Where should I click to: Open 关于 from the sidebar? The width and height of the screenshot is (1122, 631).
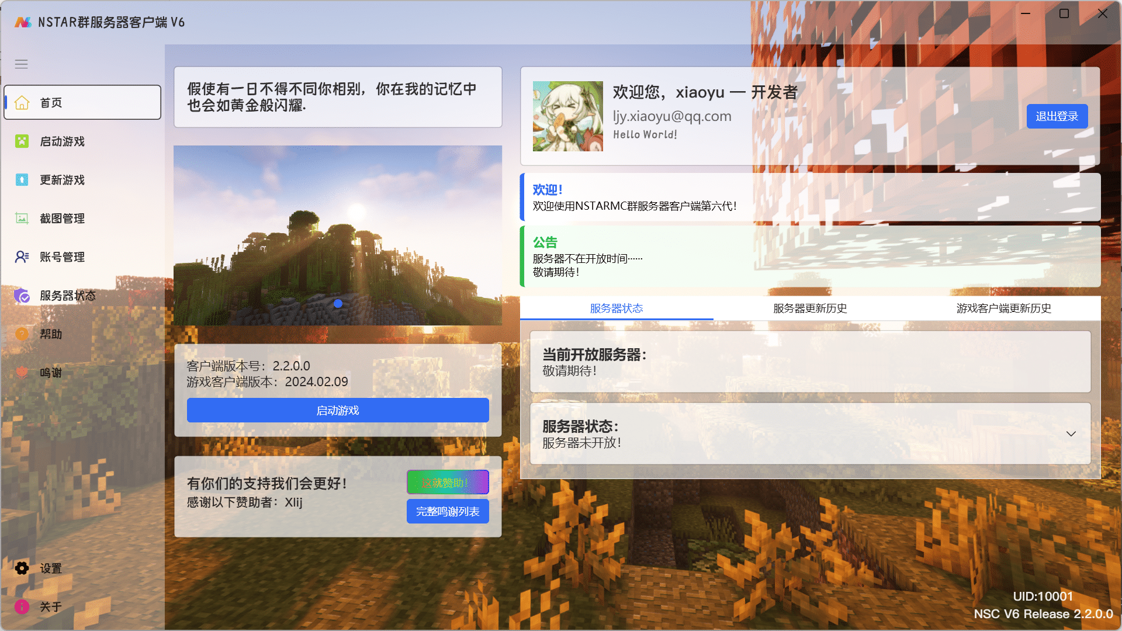tap(82, 607)
